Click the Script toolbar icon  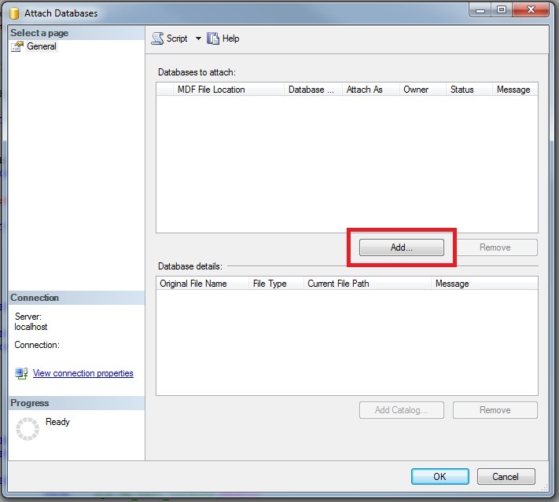pos(158,38)
